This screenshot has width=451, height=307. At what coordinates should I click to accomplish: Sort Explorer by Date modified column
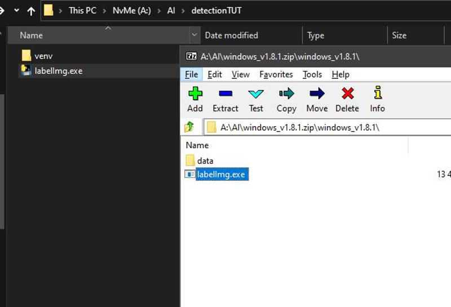click(251, 35)
